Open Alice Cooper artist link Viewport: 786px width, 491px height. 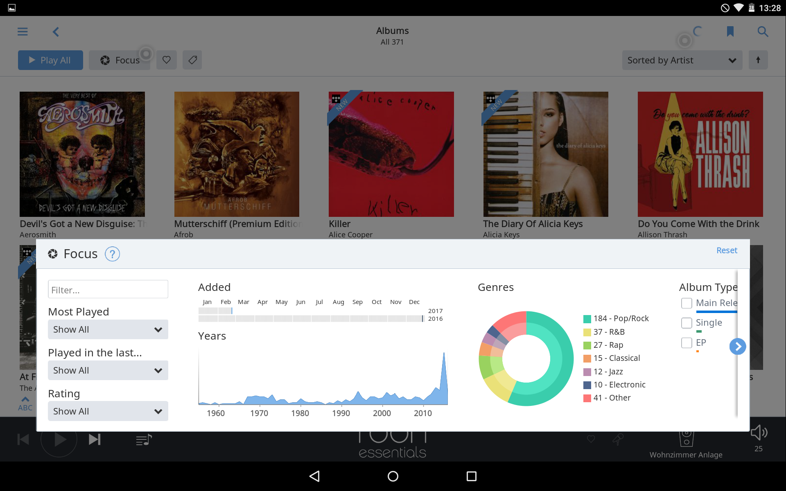point(350,235)
